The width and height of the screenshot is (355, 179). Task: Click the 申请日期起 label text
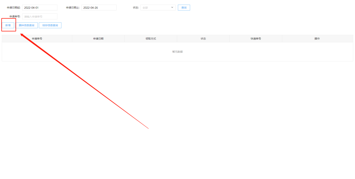coord(13,8)
